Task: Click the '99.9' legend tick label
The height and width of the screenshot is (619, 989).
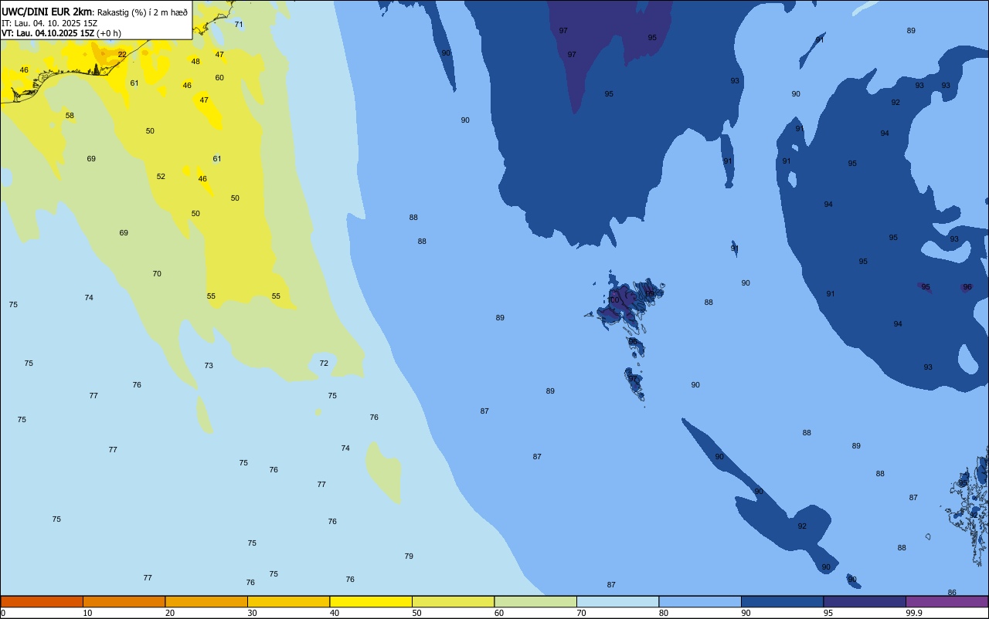Action: 913,613
